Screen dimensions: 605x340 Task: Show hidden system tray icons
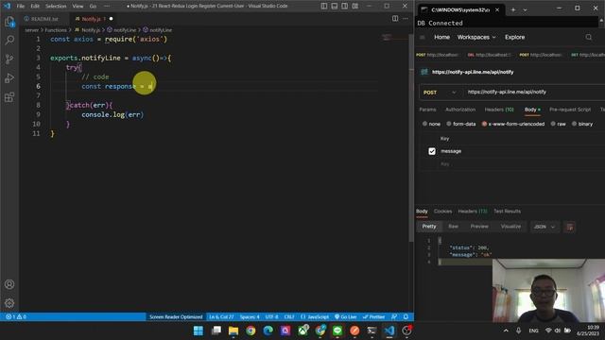(506, 331)
